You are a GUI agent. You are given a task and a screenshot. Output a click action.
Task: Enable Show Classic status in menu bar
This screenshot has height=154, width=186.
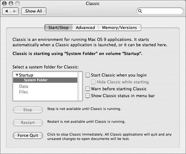tap(87, 96)
